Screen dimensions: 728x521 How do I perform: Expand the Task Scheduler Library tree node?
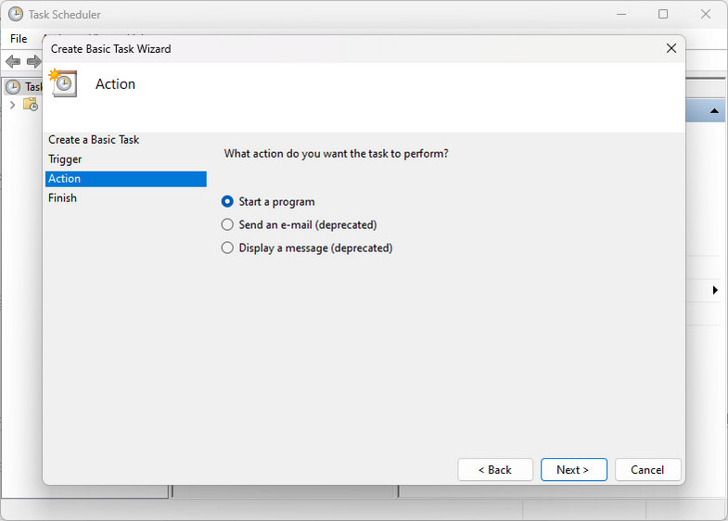pos(13,105)
